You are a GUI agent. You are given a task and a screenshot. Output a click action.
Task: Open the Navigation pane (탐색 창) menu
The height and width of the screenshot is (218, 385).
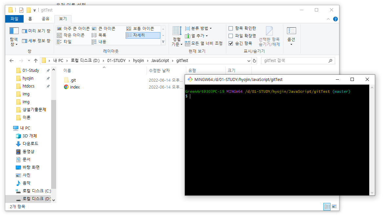(x=14, y=37)
